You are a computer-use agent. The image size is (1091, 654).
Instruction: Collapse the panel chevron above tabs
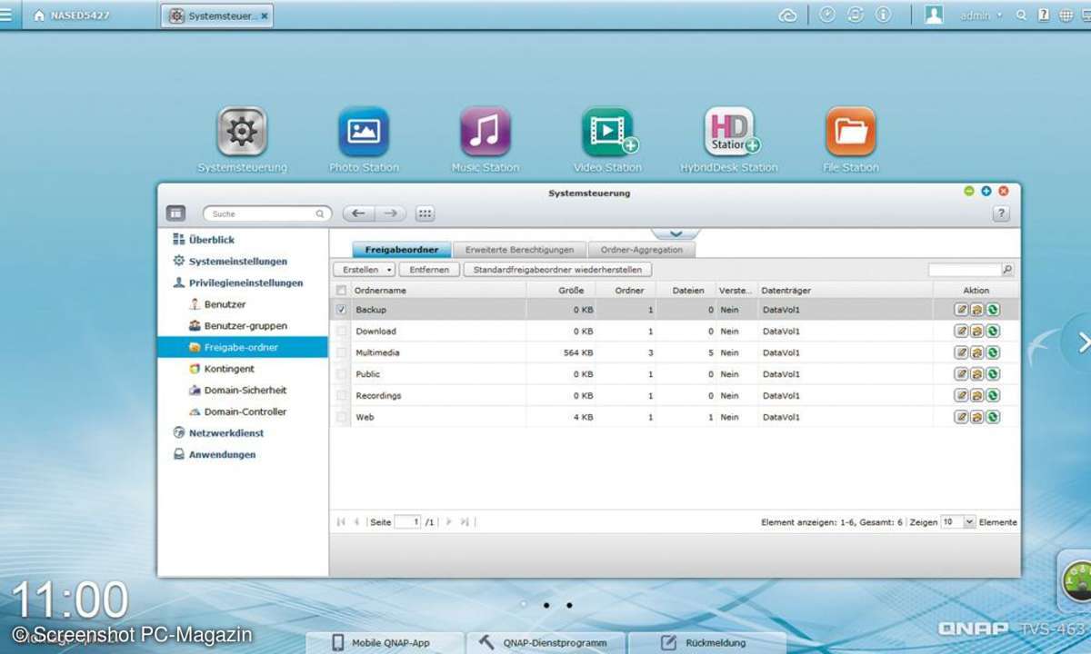[x=676, y=234]
